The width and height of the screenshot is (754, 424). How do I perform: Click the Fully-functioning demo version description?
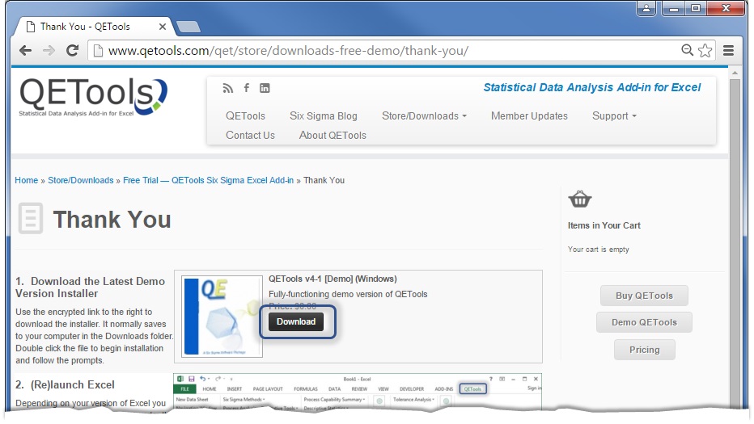(348, 294)
